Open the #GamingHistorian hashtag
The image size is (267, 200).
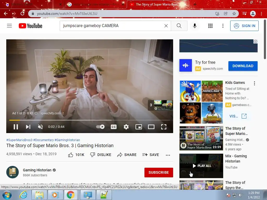(x=67, y=140)
